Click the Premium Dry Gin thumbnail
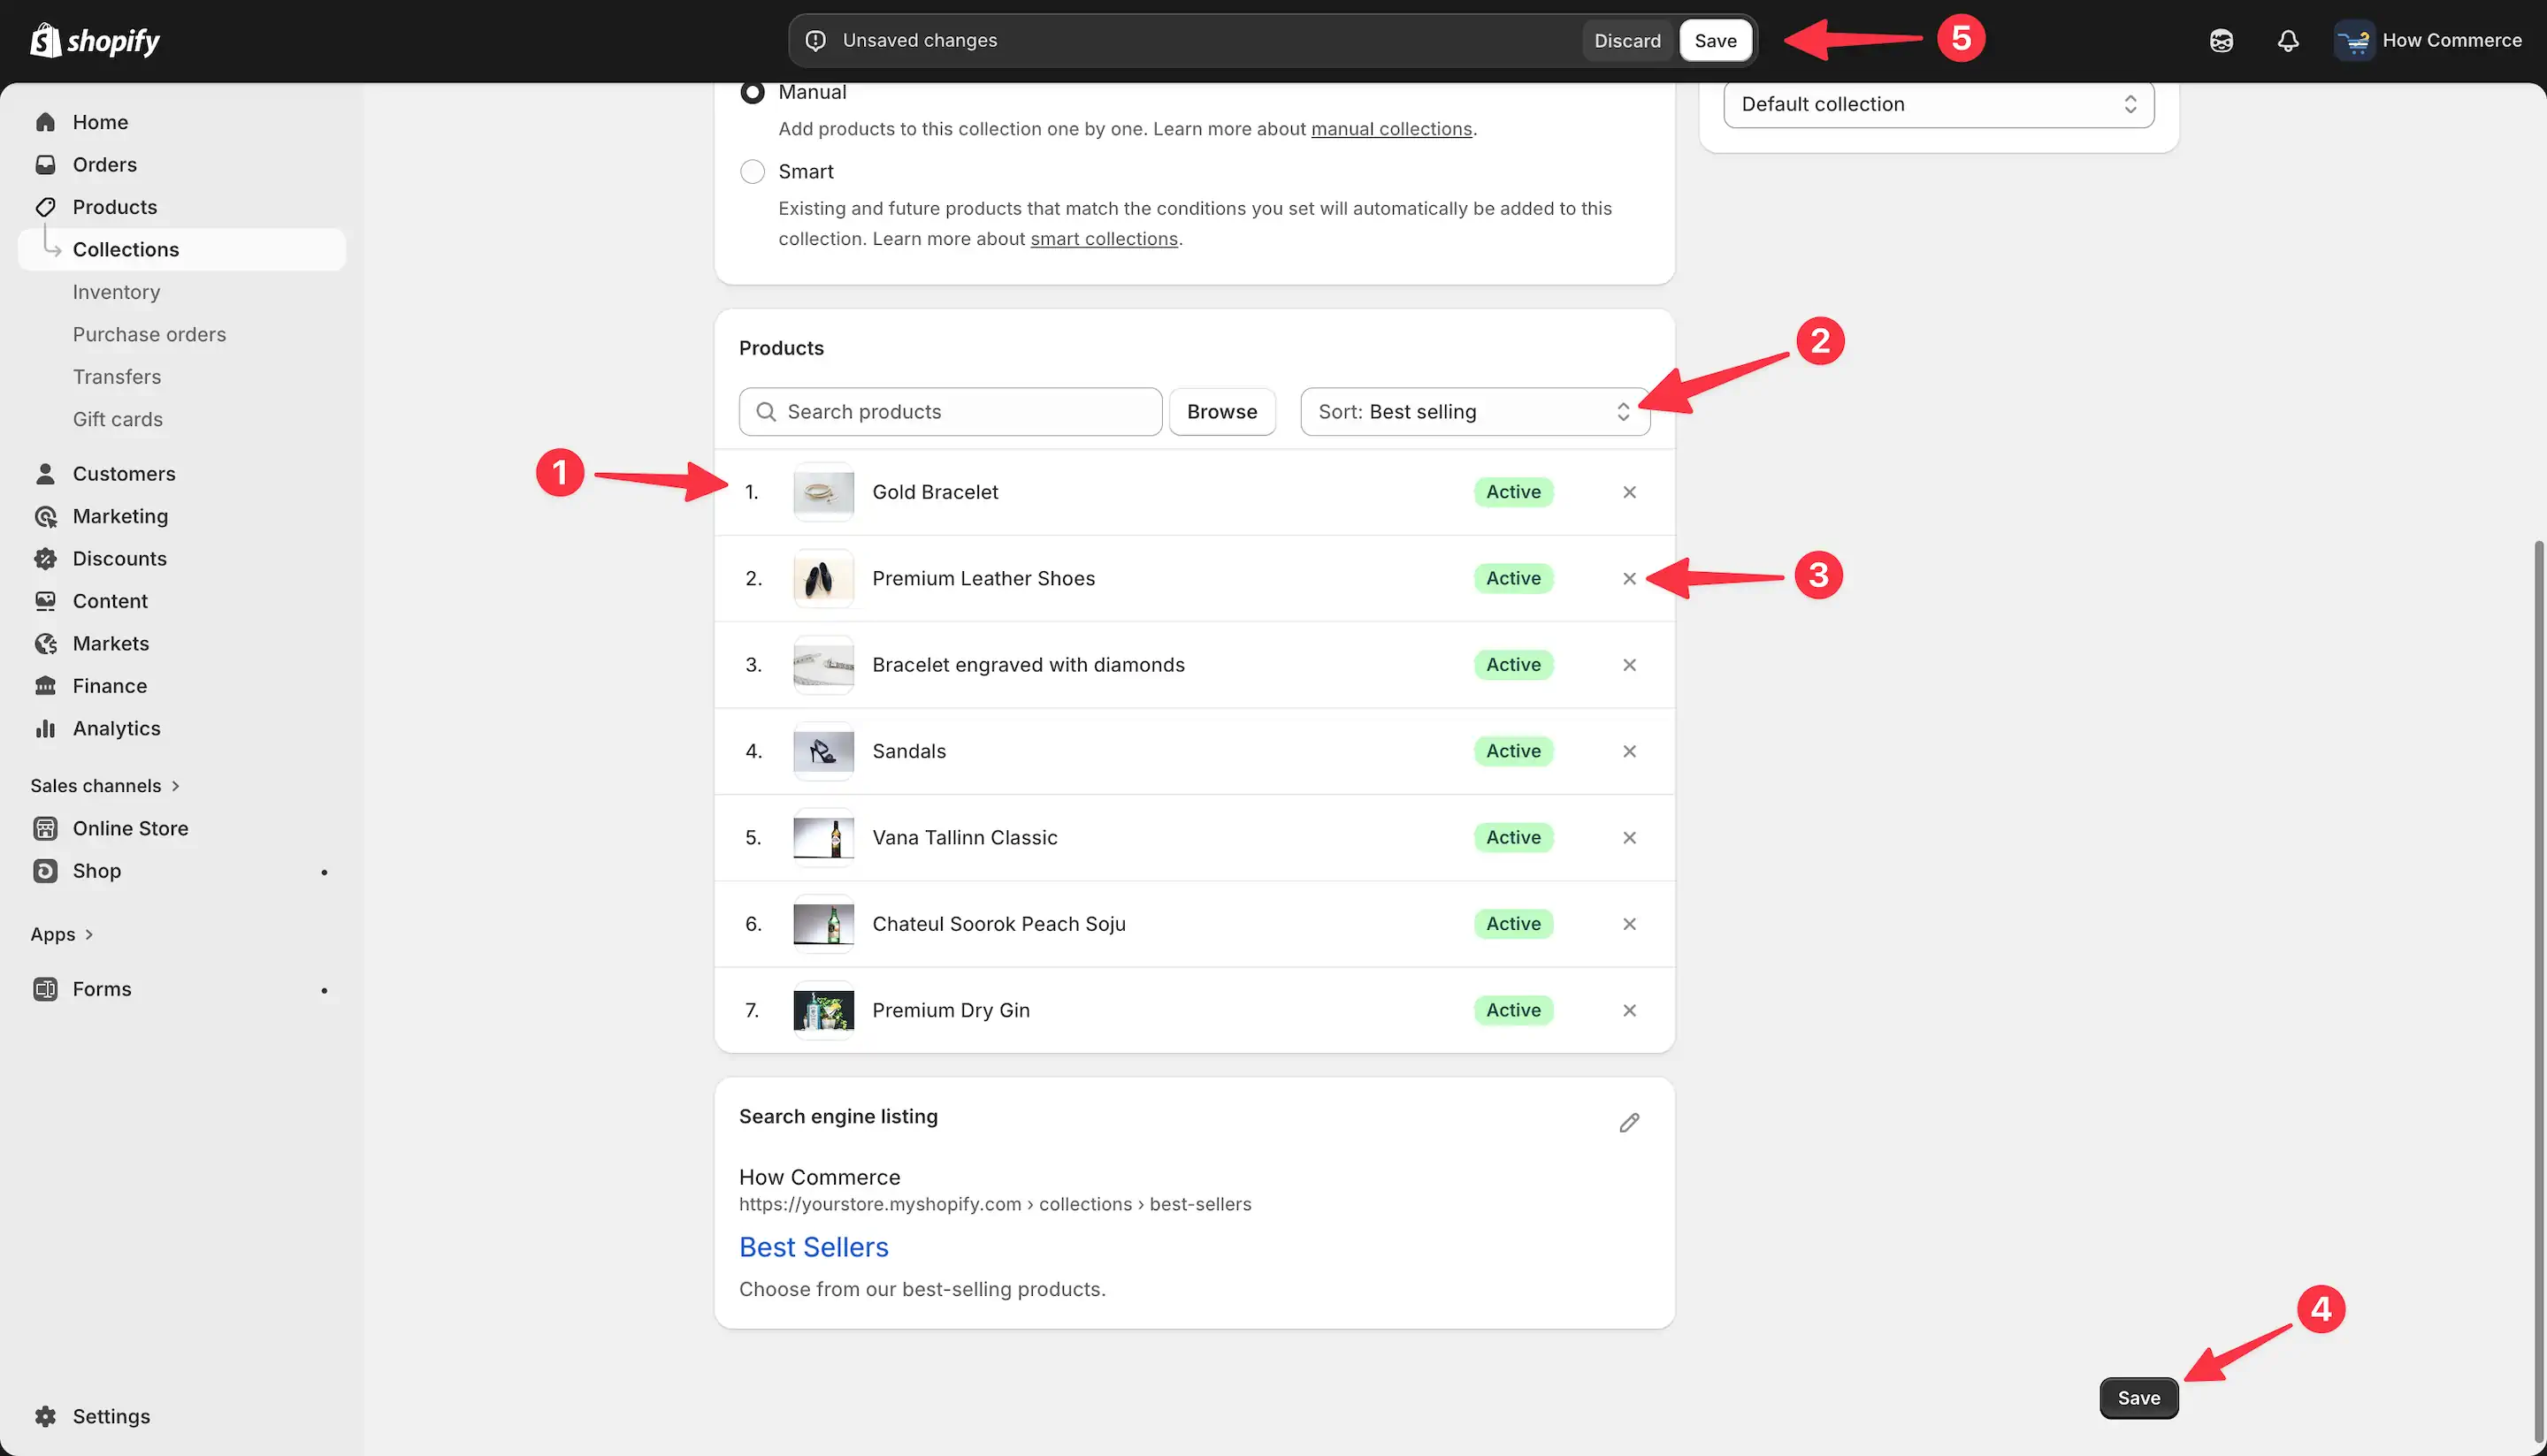 click(822, 1011)
